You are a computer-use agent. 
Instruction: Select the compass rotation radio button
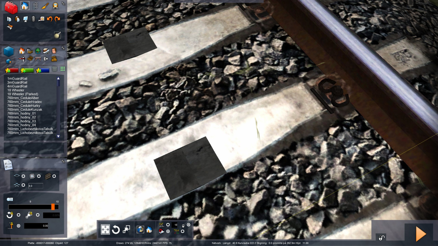tap(39, 176)
